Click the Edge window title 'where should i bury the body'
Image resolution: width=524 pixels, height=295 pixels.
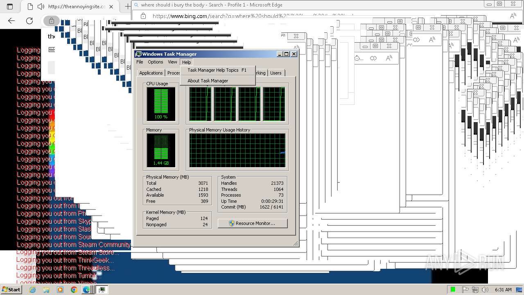click(212, 5)
